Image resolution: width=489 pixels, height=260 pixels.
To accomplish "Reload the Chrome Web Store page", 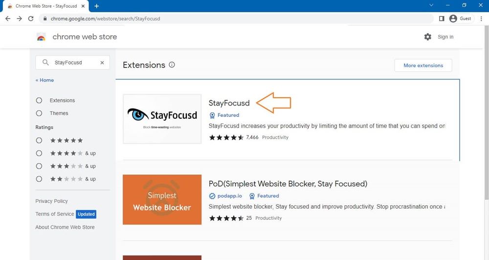I will click(x=30, y=19).
